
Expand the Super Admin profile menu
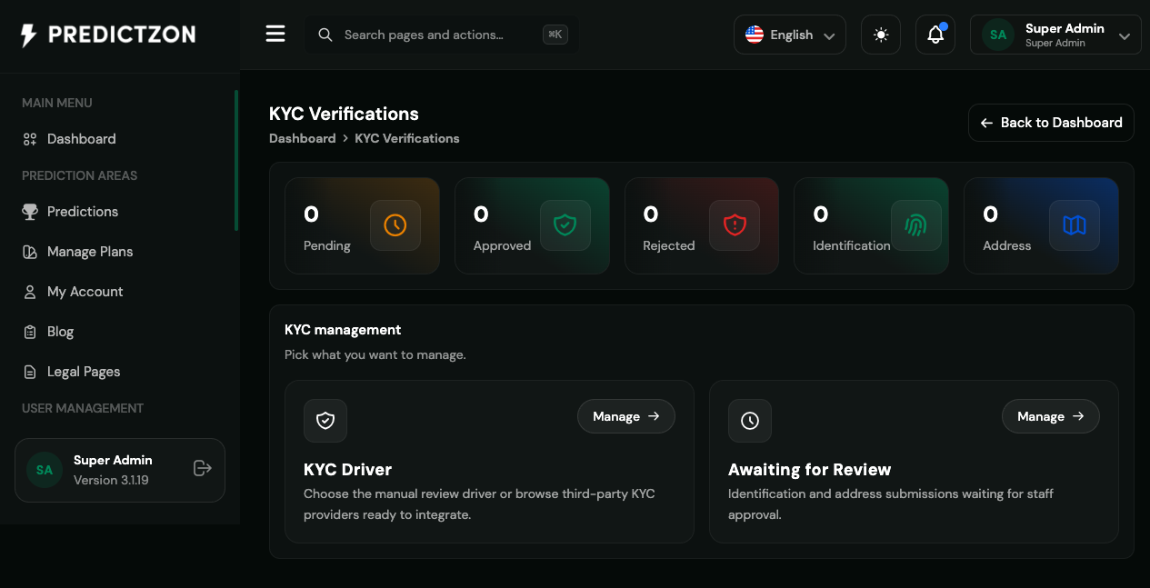click(x=1055, y=35)
